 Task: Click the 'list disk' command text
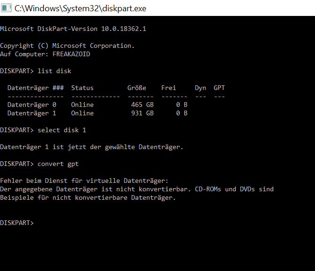pos(54,71)
